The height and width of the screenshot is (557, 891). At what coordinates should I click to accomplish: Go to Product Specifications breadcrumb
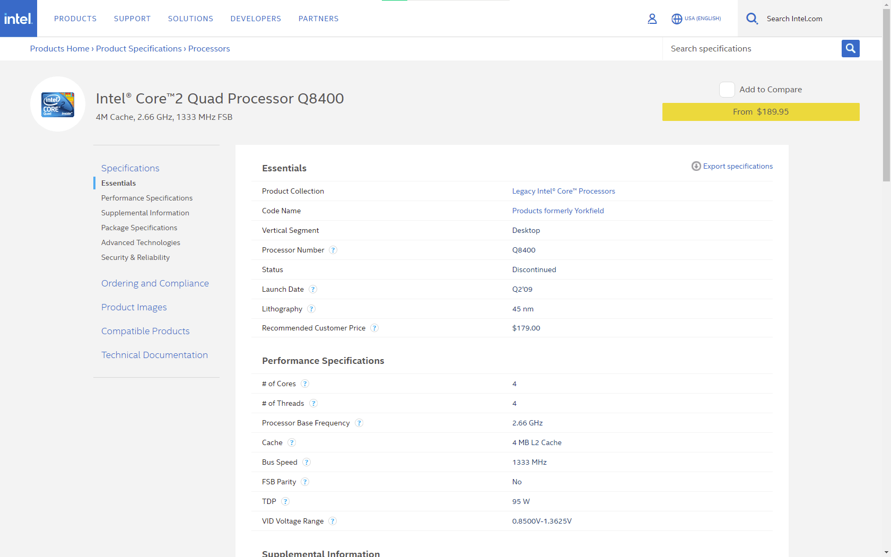click(139, 49)
